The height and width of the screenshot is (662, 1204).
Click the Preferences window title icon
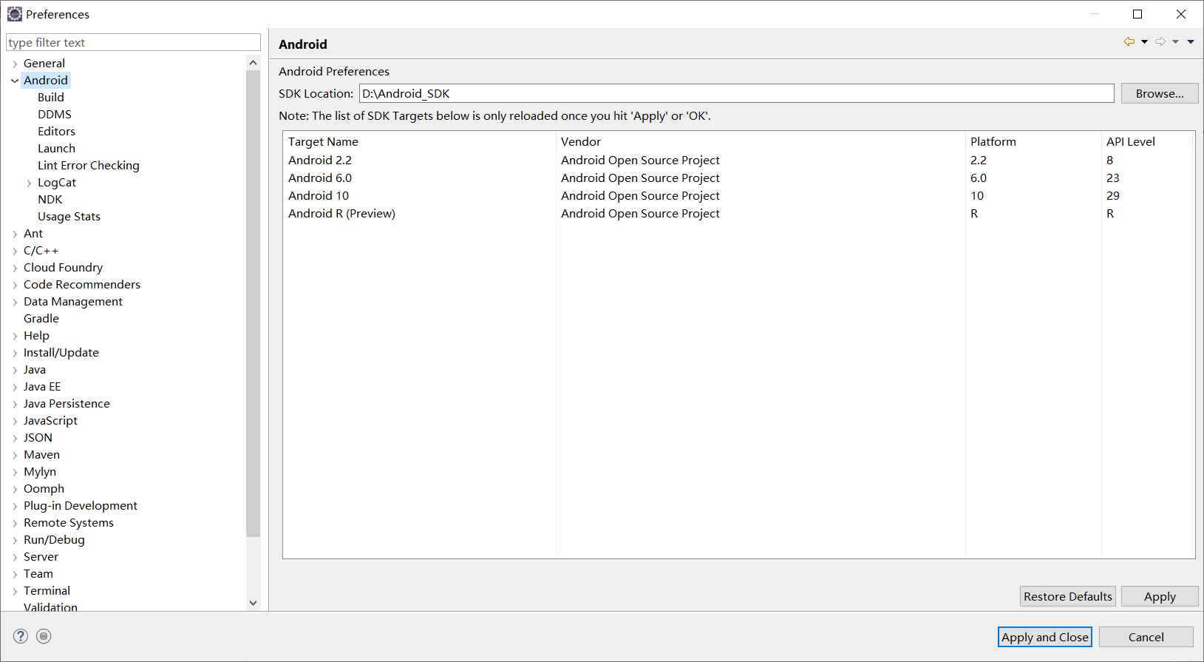point(14,14)
